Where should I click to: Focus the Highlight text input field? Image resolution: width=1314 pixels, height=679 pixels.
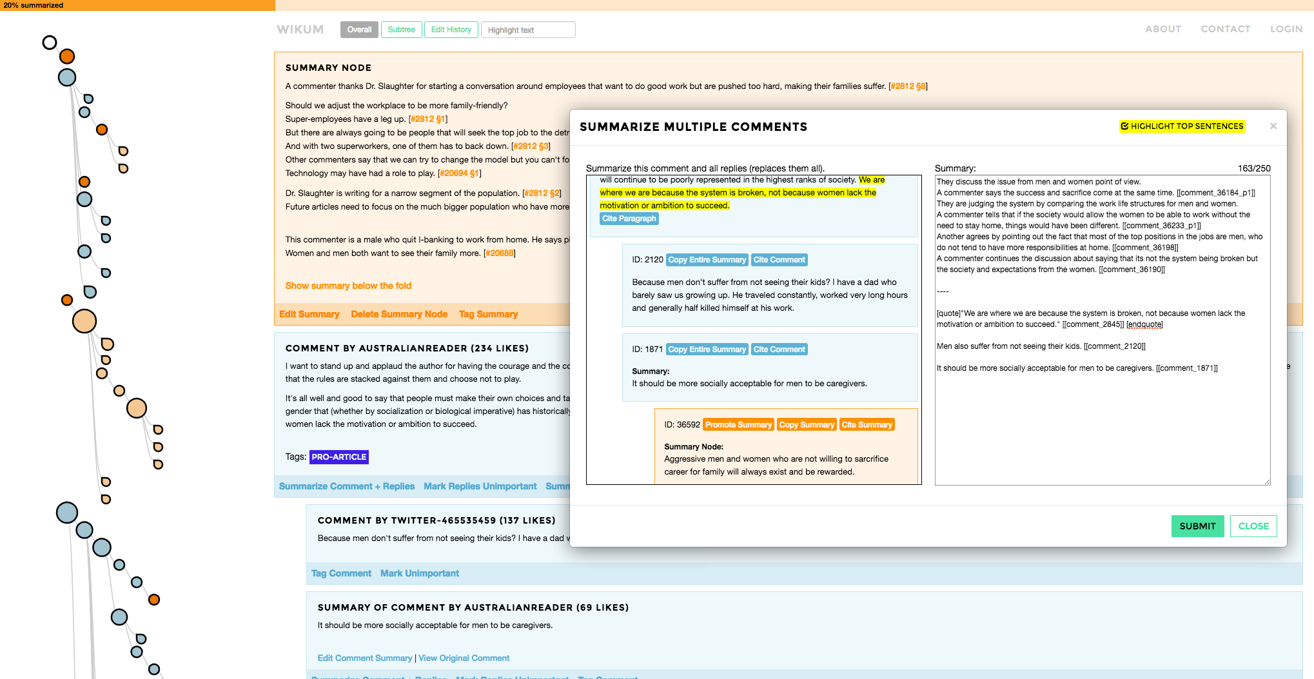tap(528, 30)
